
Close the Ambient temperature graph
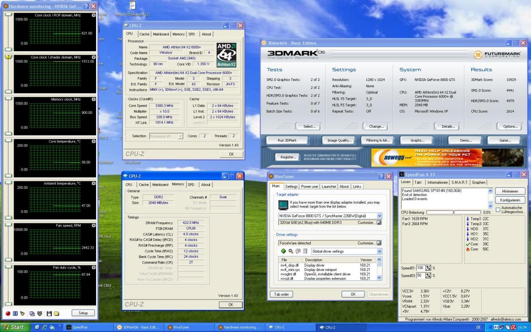(x=93, y=183)
